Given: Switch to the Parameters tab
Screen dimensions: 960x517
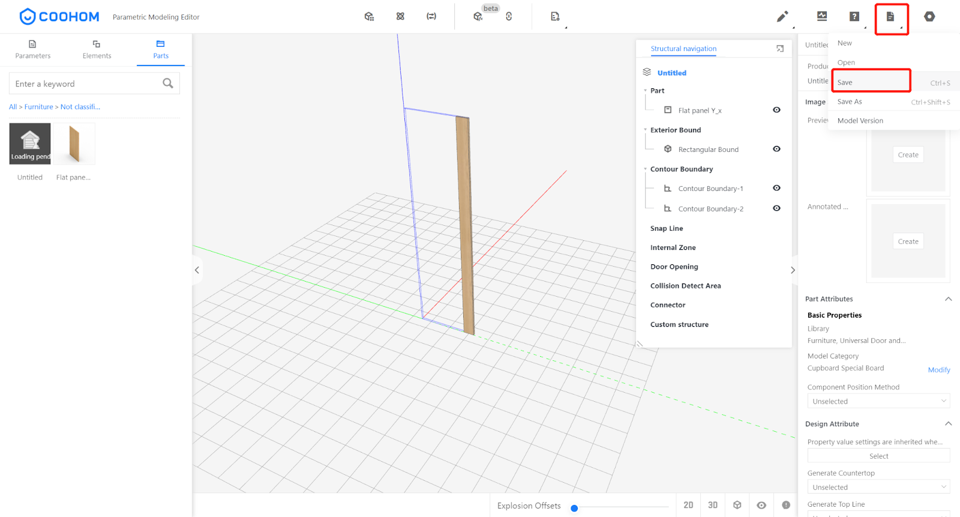Looking at the screenshot, I should pos(33,49).
